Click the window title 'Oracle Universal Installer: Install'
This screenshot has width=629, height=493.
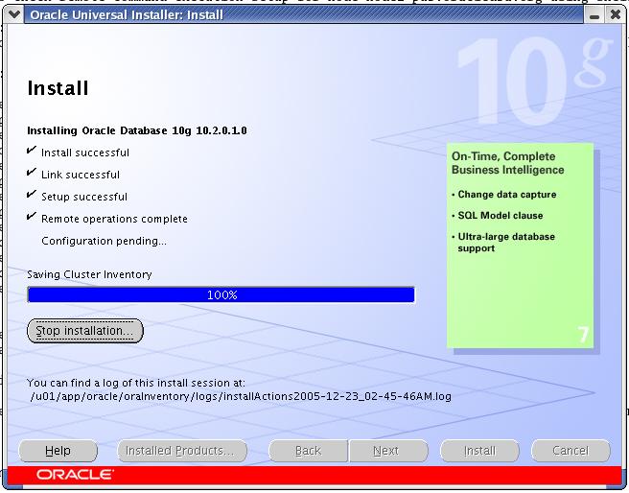(127, 15)
